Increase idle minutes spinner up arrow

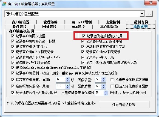coord(106,92)
